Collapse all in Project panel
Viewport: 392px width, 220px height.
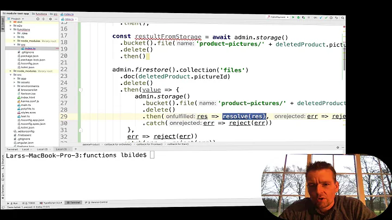(x=44, y=19)
